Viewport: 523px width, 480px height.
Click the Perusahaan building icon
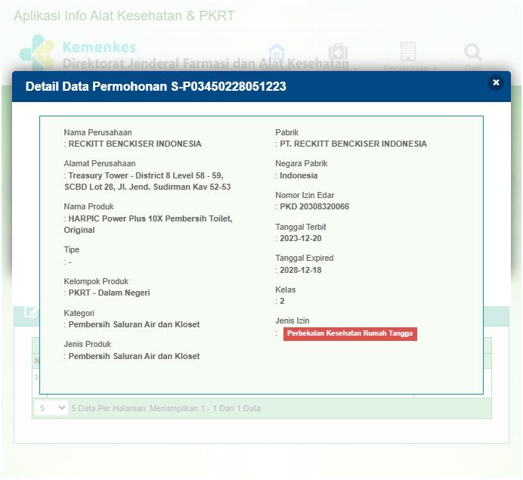point(408,51)
